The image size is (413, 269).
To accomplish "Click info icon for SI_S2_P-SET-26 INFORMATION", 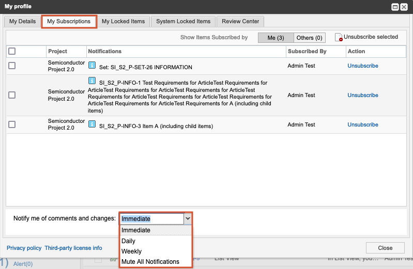I will pos(92,66).
